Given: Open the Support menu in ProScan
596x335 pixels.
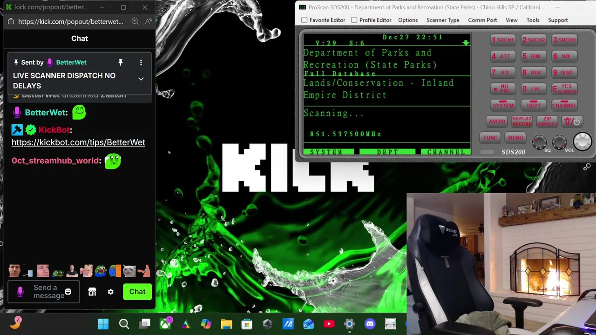Looking at the screenshot, I should (558, 20).
